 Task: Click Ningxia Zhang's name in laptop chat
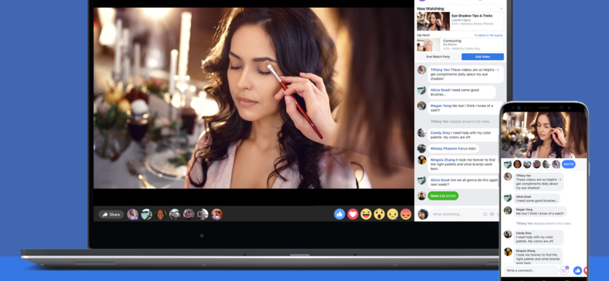point(443,159)
